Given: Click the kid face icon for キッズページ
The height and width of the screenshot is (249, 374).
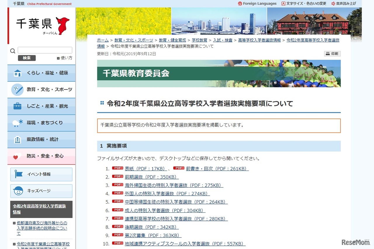Looking at the screenshot, I should 18,191.
